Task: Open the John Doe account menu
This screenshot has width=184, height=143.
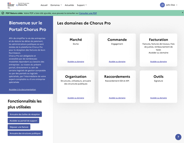Action: pyautogui.click(x=172, y=5)
